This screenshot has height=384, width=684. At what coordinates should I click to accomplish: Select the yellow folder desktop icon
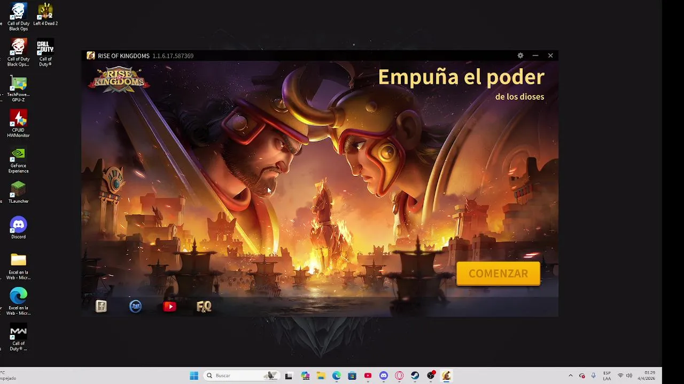[19, 266]
